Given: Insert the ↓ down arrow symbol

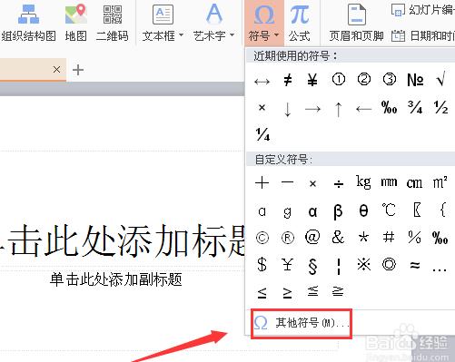Looking at the screenshot, I should click(x=288, y=109).
